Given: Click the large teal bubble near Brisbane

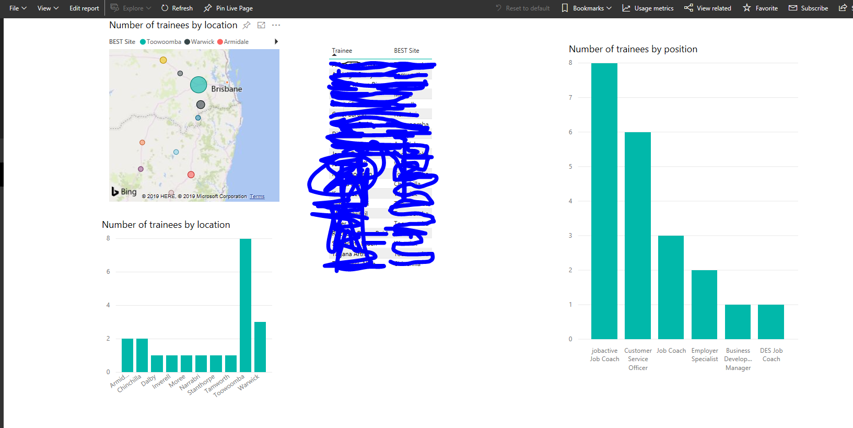Looking at the screenshot, I should tap(198, 85).
